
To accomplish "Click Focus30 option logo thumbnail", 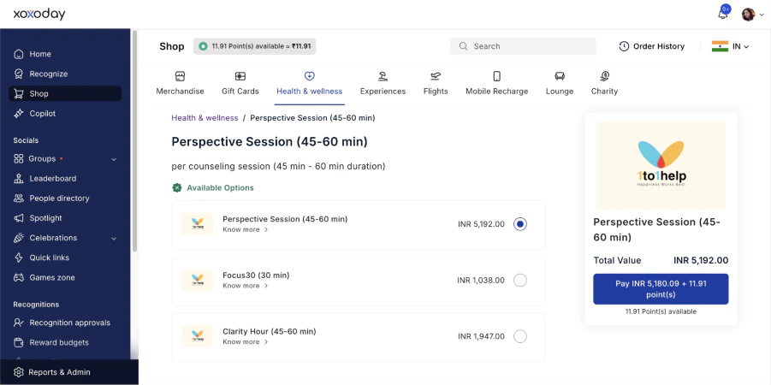I will click(197, 281).
